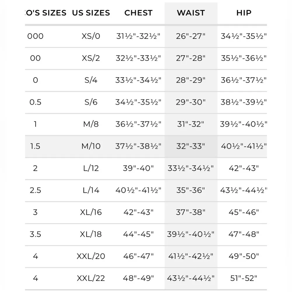Select the XS/2 size row label
The height and width of the screenshot is (292, 292).
91,58
